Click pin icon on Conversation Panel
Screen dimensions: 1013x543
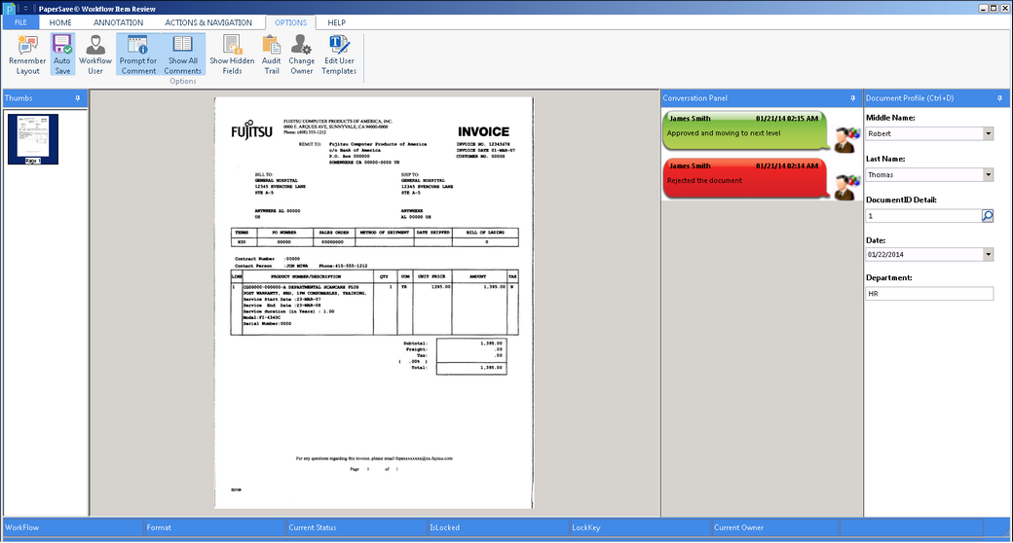point(852,98)
